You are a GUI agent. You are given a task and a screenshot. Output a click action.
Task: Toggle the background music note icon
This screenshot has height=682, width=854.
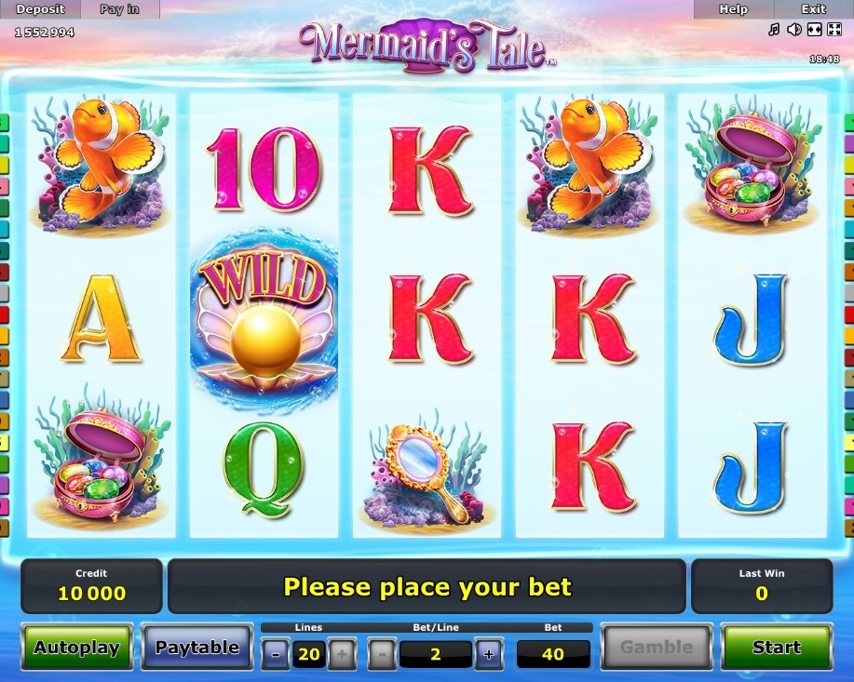pyautogui.click(x=774, y=30)
